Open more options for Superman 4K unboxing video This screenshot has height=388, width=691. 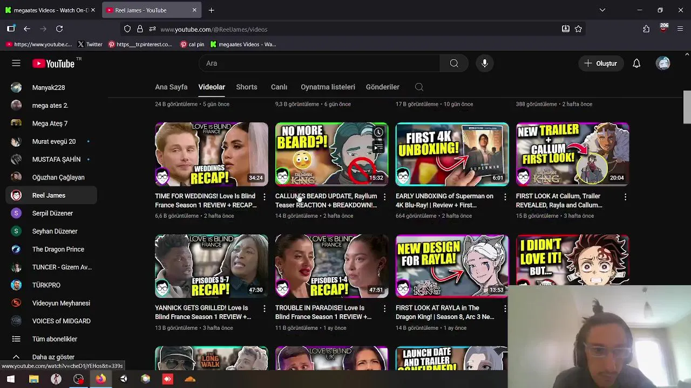(505, 197)
